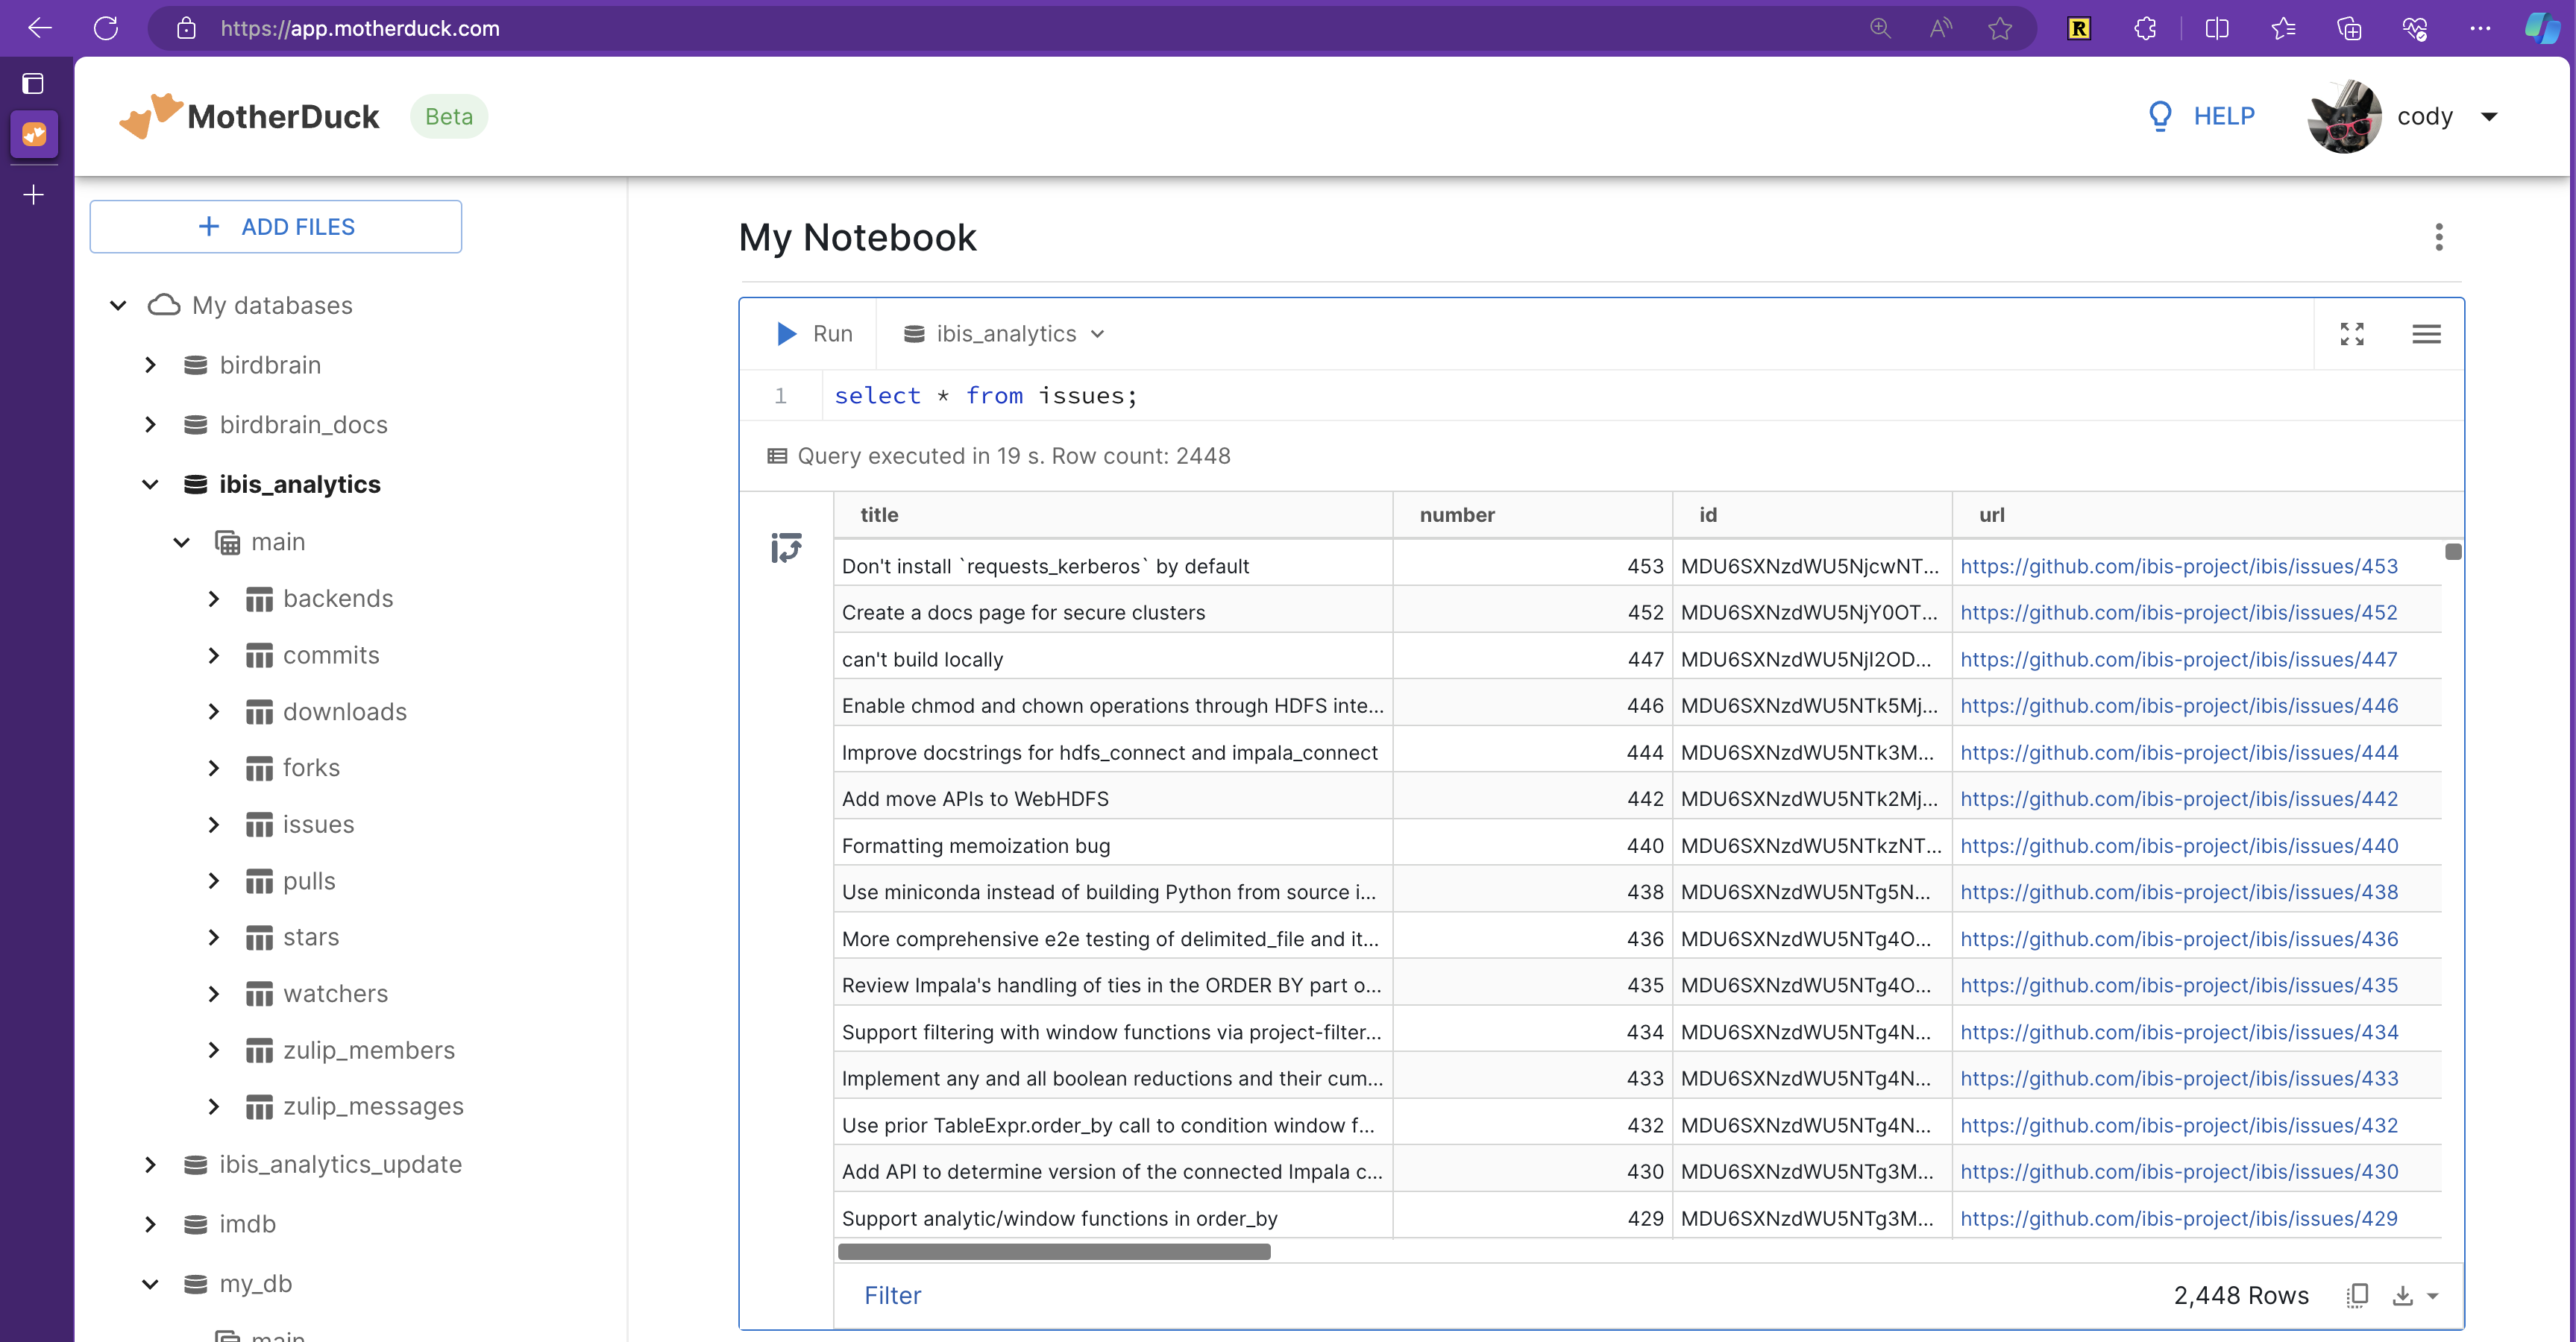The width and height of the screenshot is (2576, 1342).
Task: Open a new tab with plus icon
Action: [34, 194]
